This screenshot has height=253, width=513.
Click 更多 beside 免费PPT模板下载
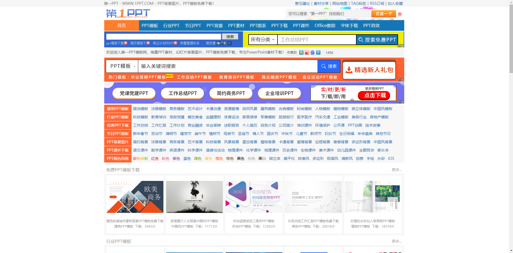tap(397, 170)
